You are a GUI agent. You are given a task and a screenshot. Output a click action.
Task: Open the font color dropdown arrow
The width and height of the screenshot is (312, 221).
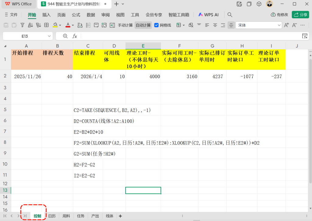click(x=73, y=25)
